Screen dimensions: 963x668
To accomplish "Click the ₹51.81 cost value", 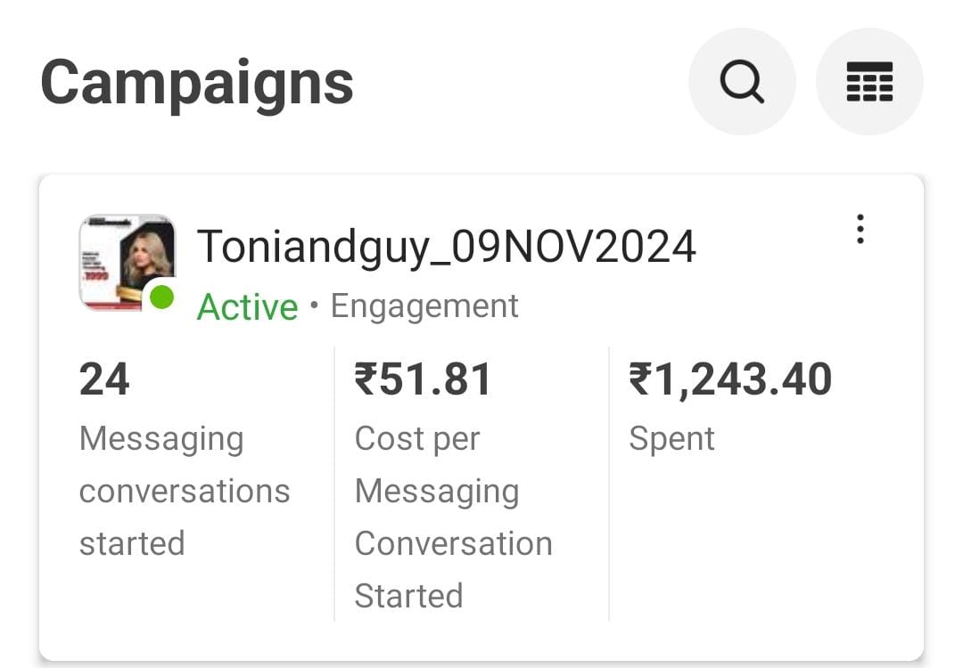I will (x=423, y=379).
